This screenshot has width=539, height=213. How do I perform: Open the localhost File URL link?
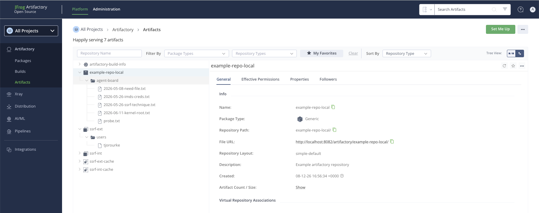[342, 142]
